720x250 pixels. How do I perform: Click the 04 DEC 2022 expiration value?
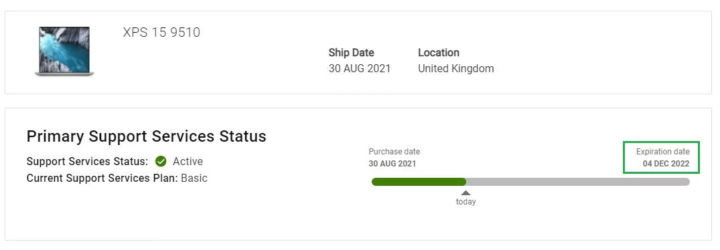click(666, 164)
